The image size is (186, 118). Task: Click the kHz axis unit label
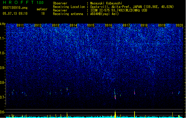coord(3,24)
